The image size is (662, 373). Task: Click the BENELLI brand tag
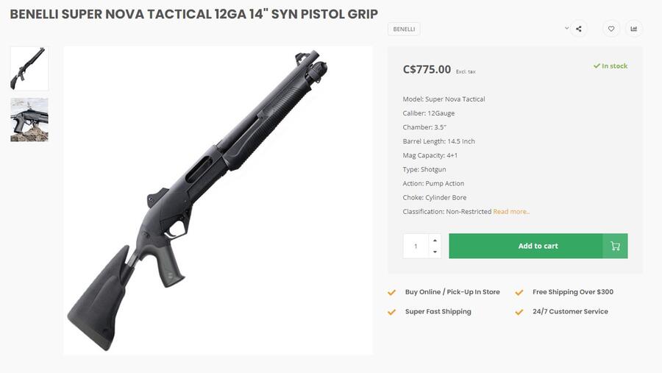[404, 29]
